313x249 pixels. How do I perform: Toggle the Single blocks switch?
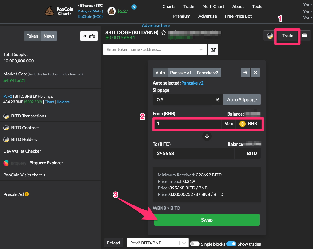tap(195, 244)
